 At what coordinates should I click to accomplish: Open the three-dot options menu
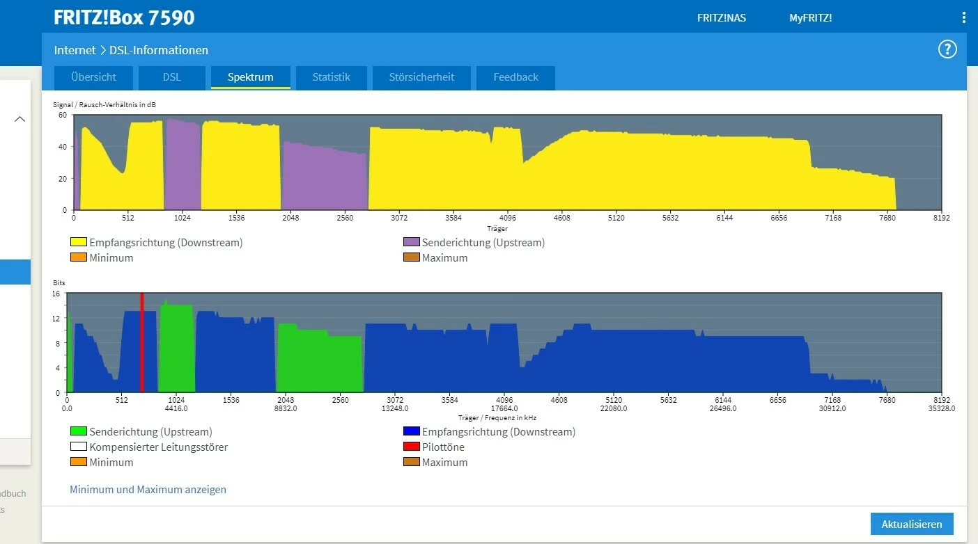(x=964, y=18)
